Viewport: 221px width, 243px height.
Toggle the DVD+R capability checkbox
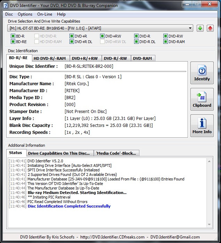72,36
